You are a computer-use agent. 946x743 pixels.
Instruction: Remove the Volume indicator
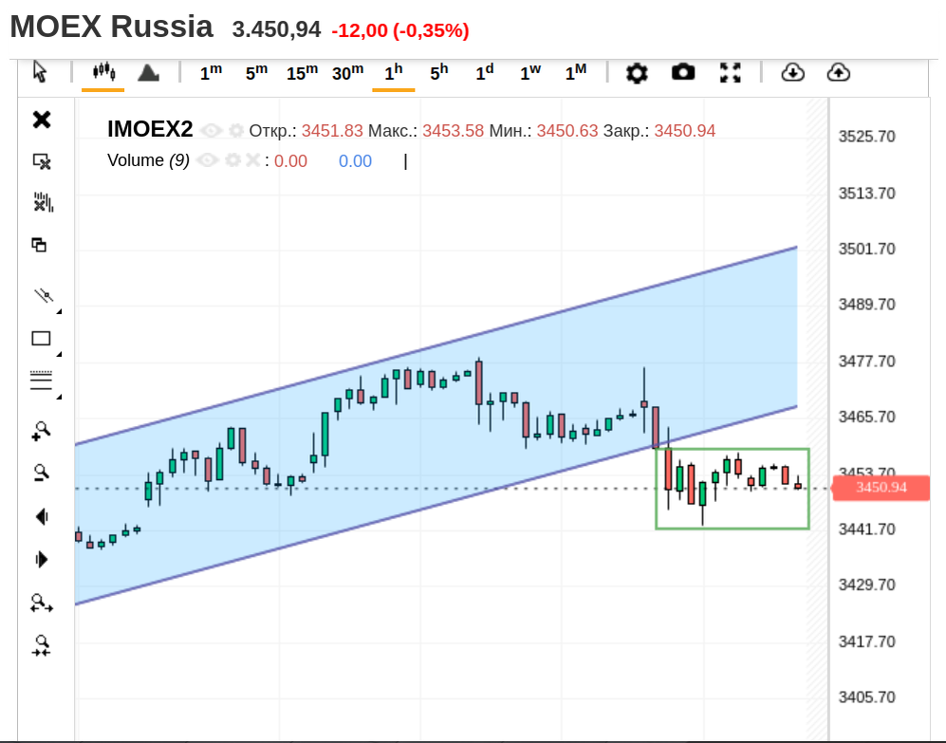point(252,160)
